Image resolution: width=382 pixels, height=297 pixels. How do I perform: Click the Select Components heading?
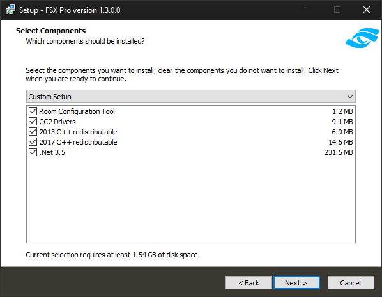50,31
